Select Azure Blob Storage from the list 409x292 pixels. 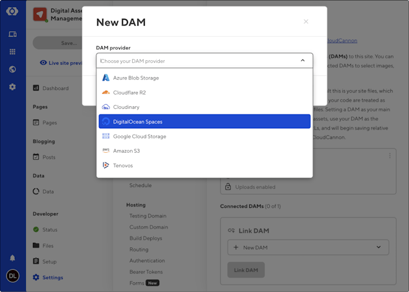click(204, 78)
